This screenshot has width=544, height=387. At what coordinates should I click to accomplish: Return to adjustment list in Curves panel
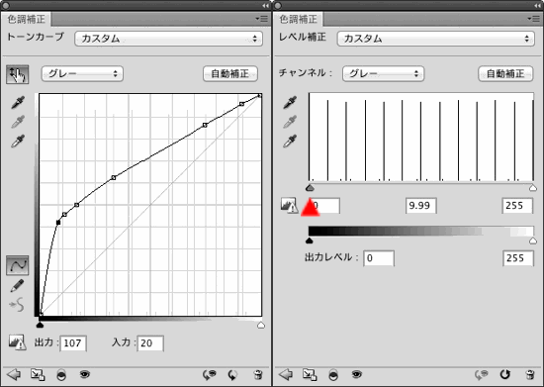(14, 374)
